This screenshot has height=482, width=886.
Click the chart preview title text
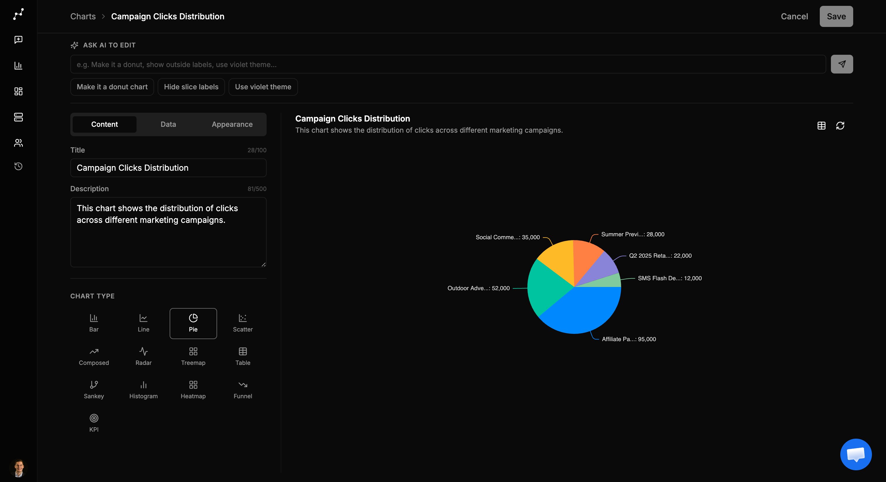[352, 119]
